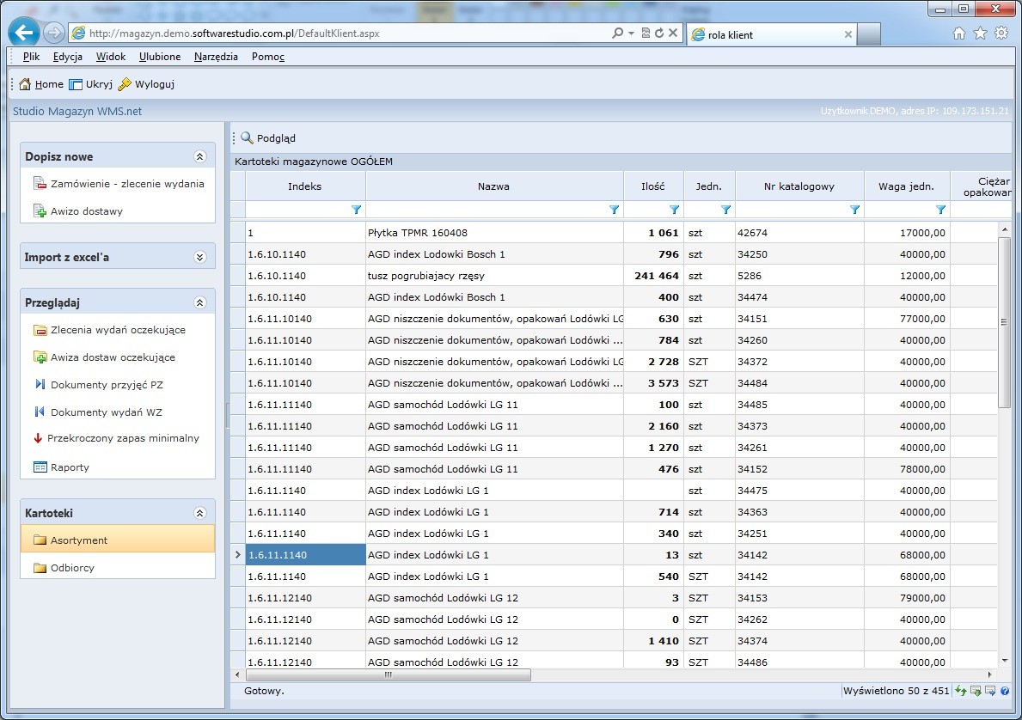Select the Odbiorcy folder
Screen dimensions: 1022x720
pos(72,568)
